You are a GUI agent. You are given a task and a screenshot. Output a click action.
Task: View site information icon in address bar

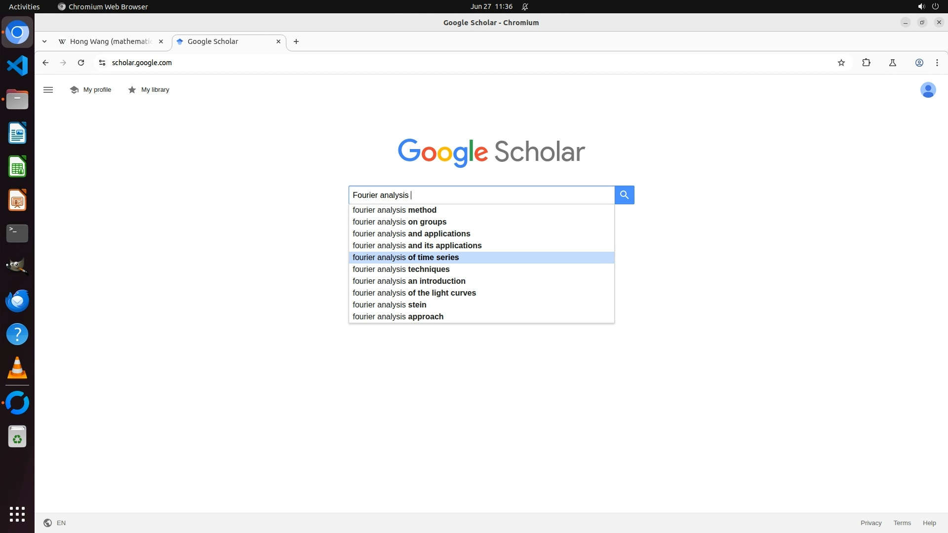pos(102,63)
